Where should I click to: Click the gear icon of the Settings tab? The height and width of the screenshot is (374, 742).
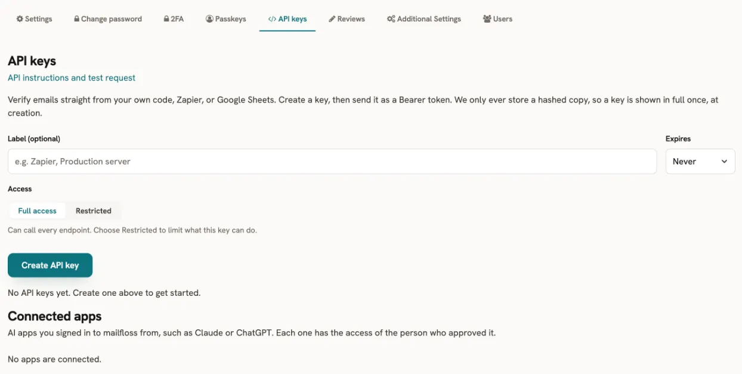(20, 19)
